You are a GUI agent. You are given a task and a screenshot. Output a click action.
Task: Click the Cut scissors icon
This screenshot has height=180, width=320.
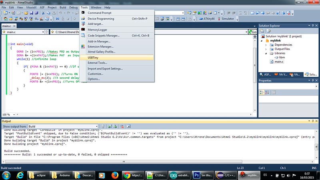[43, 13]
